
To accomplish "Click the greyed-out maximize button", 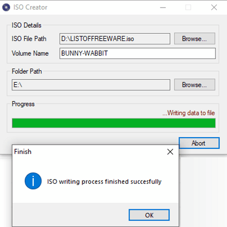I will click(x=188, y=8).
